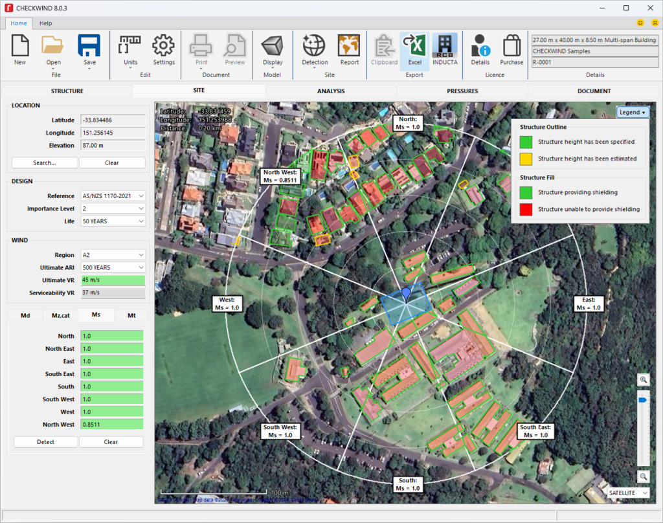Image resolution: width=663 pixels, height=523 pixels.
Task: Click the blue location pin on the map
Action: click(x=406, y=294)
